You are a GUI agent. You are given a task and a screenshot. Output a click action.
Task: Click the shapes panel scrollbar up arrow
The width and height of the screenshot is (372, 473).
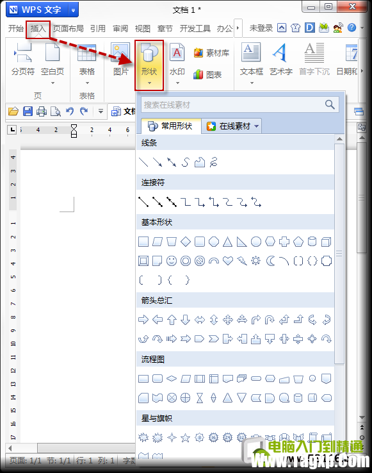(x=339, y=138)
